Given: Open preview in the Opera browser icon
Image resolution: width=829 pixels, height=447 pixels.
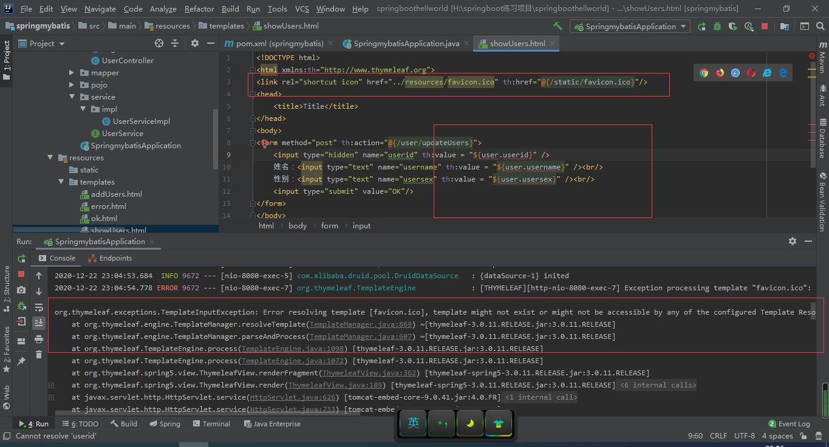Looking at the screenshot, I should tap(751, 73).
